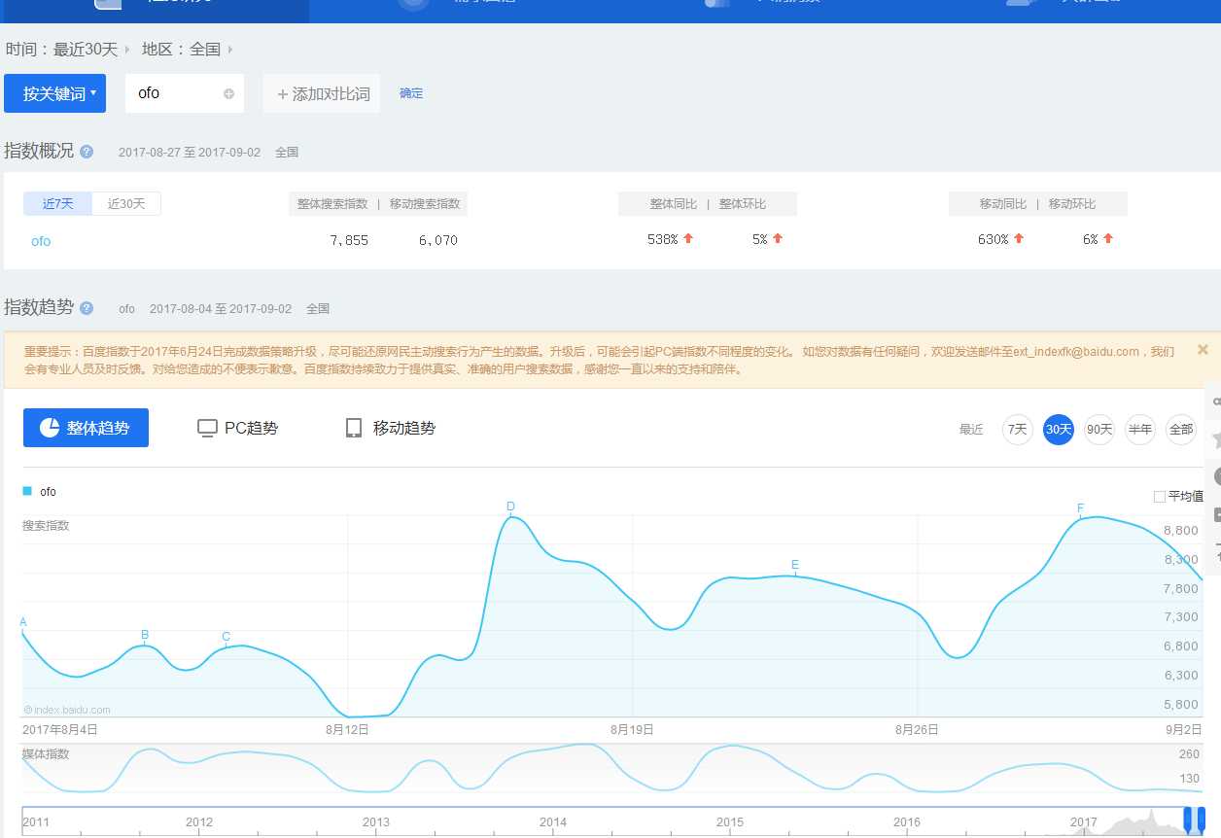This screenshot has height=838, width=1221.
Task: Click inside the ofo keyword input field
Action: point(184,93)
